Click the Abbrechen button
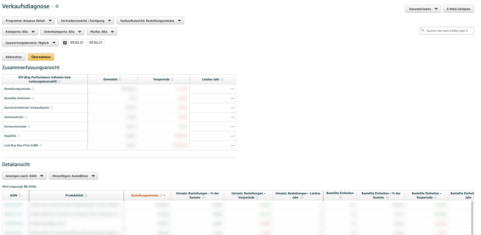Screen dimensions: 481x235 14,57
